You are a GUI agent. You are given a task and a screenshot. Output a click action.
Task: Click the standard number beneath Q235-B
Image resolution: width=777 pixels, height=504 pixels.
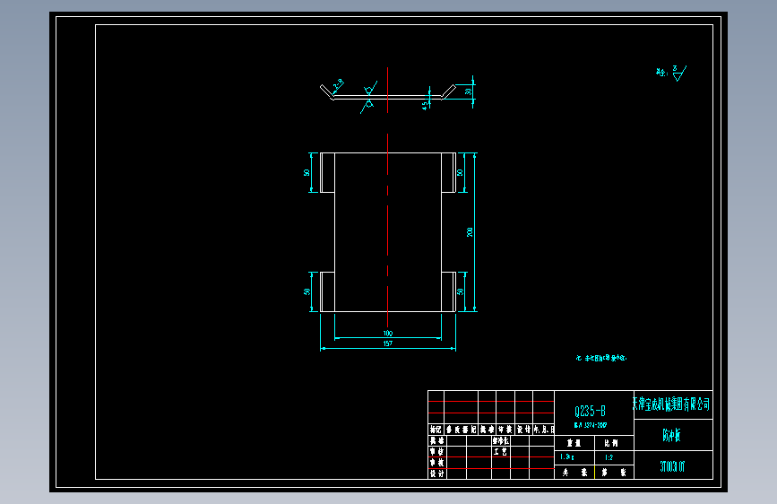click(x=591, y=425)
